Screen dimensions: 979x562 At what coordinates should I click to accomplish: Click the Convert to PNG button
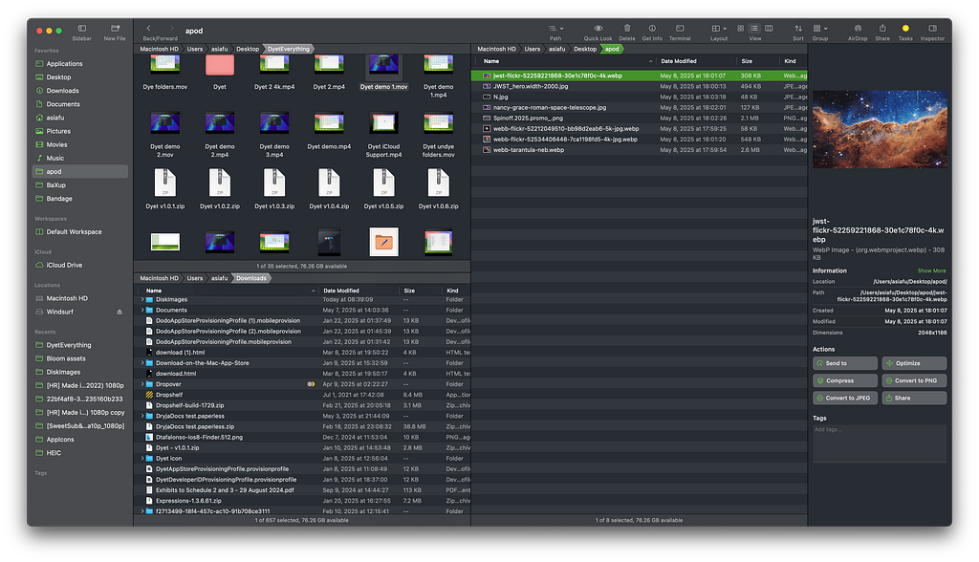tap(914, 380)
